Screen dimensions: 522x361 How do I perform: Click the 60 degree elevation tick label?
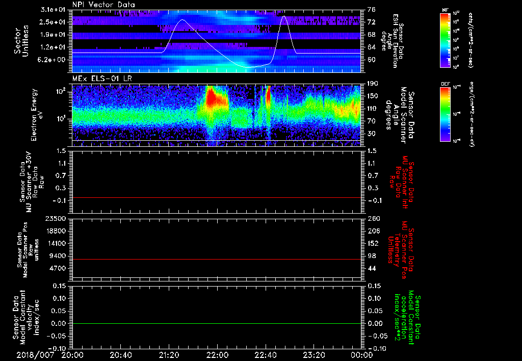[371, 60]
